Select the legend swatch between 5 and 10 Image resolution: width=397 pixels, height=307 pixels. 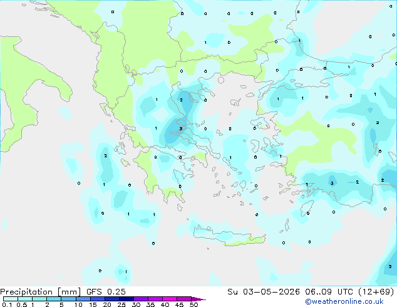pyautogui.click(x=68, y=299)
